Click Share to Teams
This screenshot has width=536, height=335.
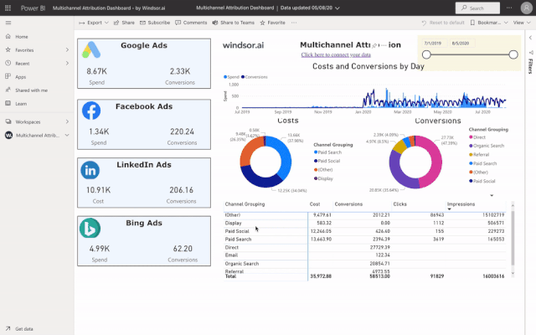pos(234,23)
